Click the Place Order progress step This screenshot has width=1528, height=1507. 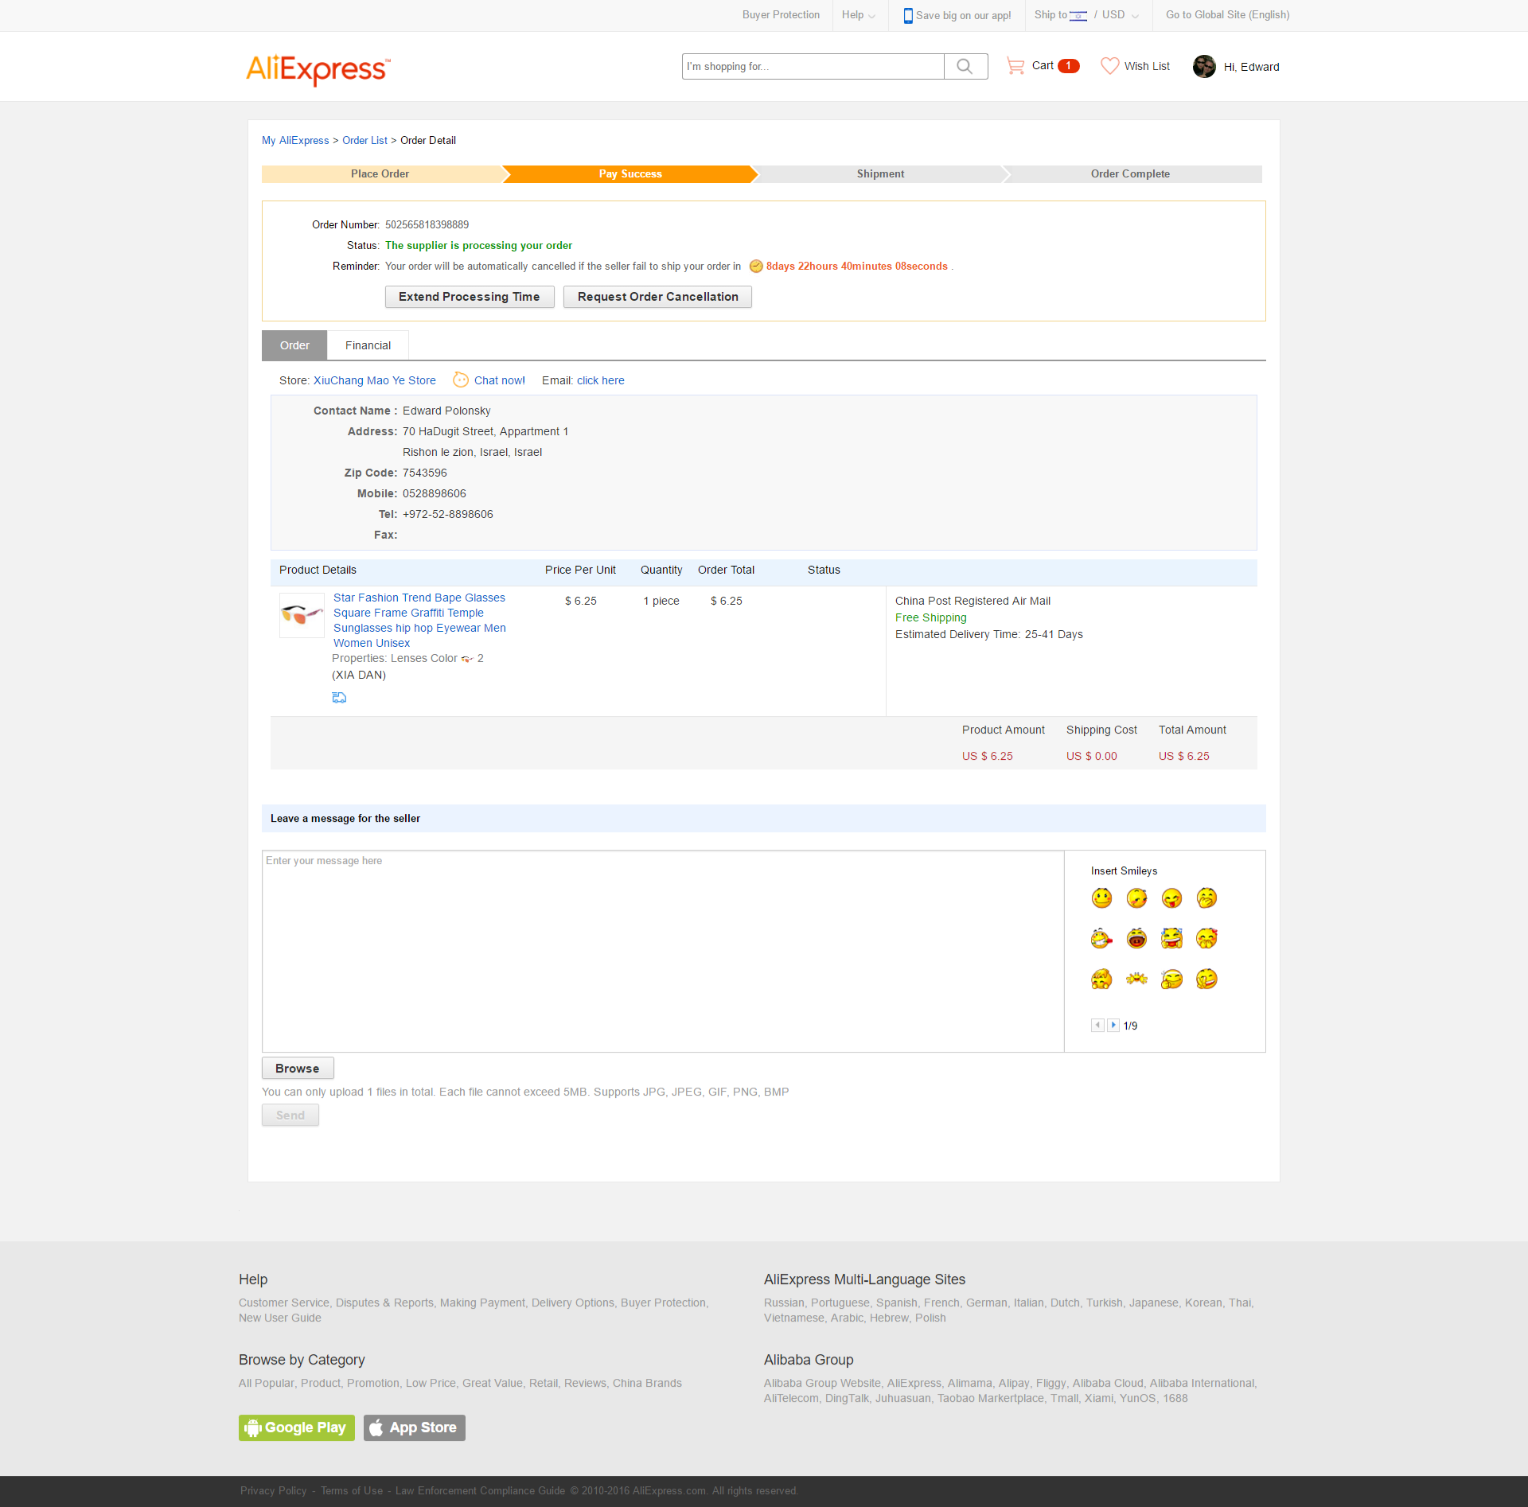(x=380, y=174)
